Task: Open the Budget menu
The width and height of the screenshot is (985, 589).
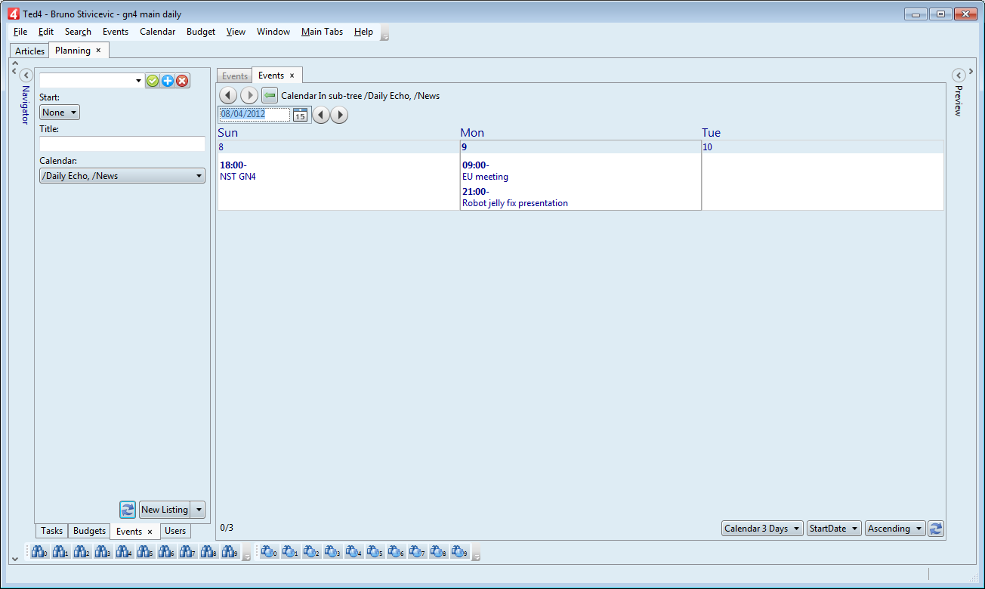Action: (201, 32)
